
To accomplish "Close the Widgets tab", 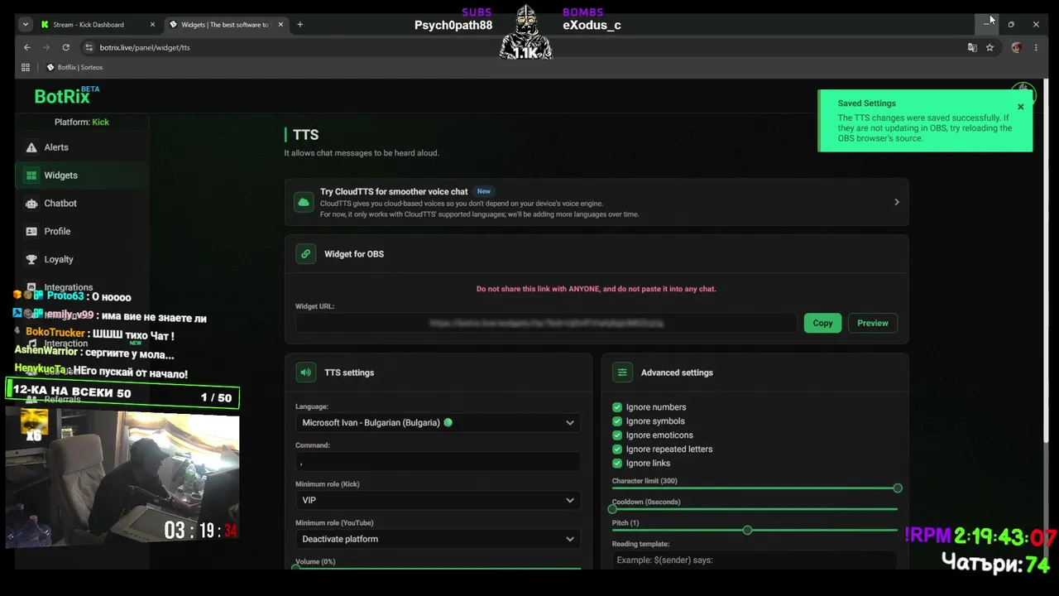I will [280, 25].
